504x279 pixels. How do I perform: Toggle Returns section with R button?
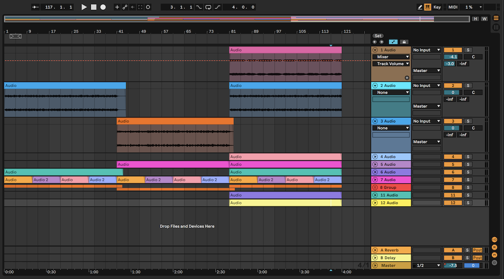(494, 247)
